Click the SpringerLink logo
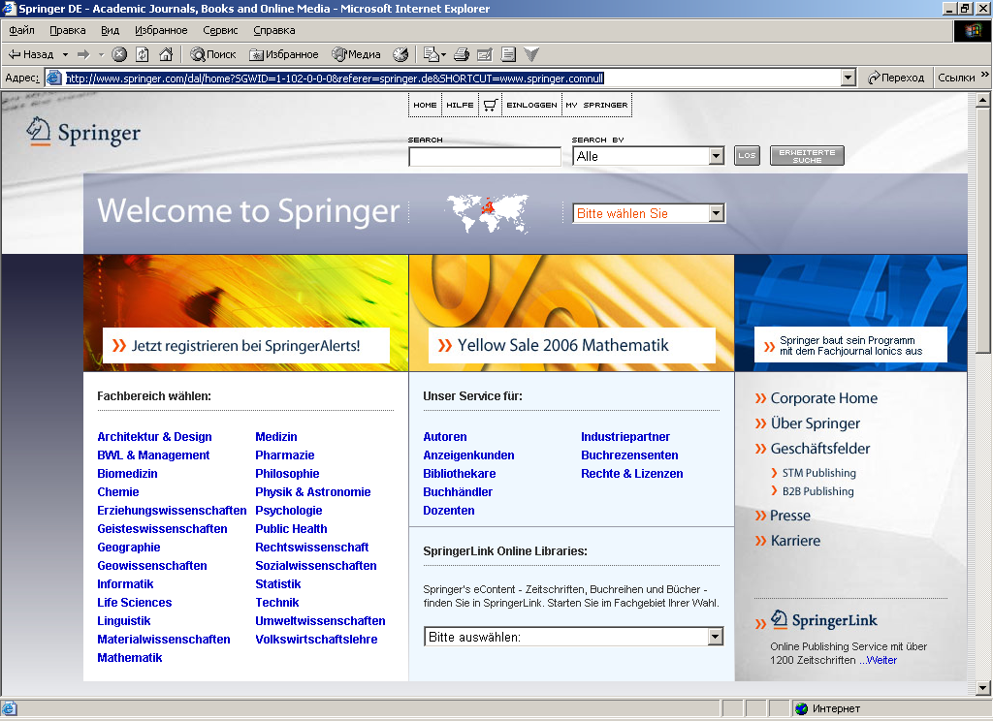Screen dimensions: 993x721 click(824, 619)
